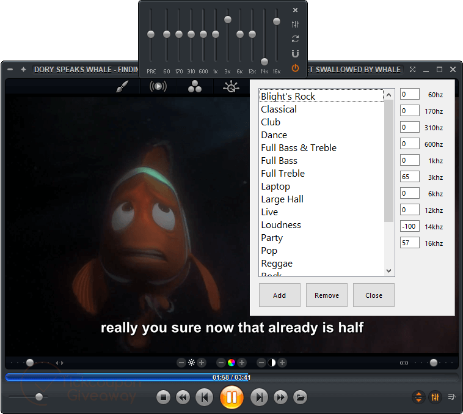This screenshot has height=414, width=463.
Task: Reset equalizer with the refresh icon
Action: point(295,39)
